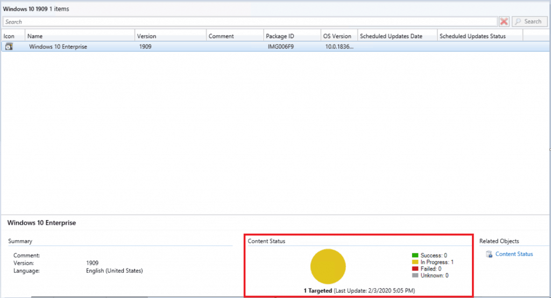This screenshot has width=551, height=298.
Task: Open the Content Status link
Action: click(514, 254)
